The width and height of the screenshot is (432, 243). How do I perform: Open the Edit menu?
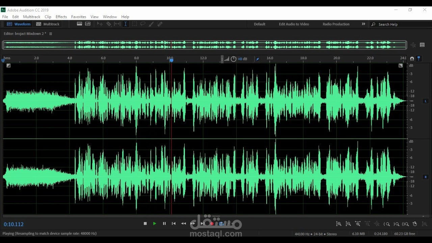coord(16,17)
